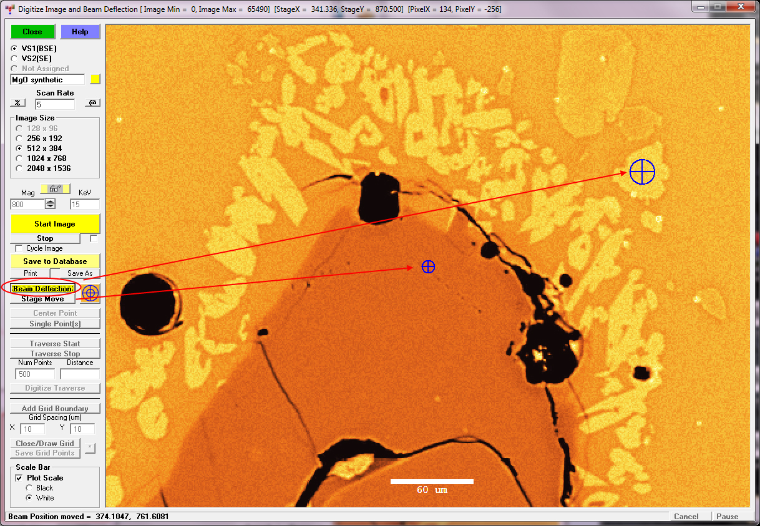Viewport: 760px width, 526px height.
Task: Uncheck the Plot Scale checkbox
Action: [x=19, y=478]
